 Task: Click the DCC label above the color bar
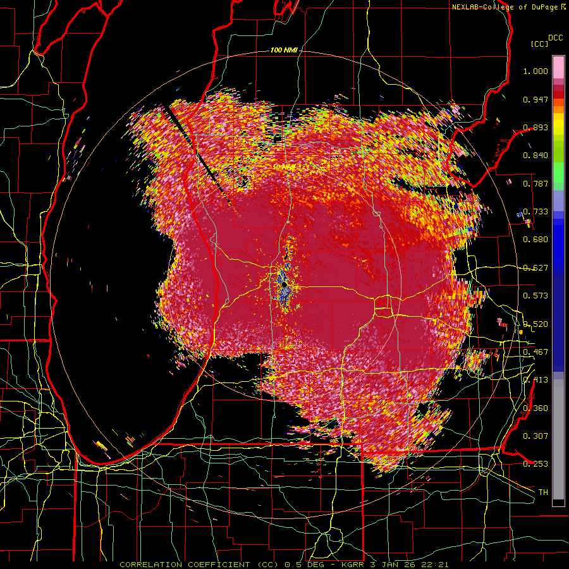[x=555, y=38]
